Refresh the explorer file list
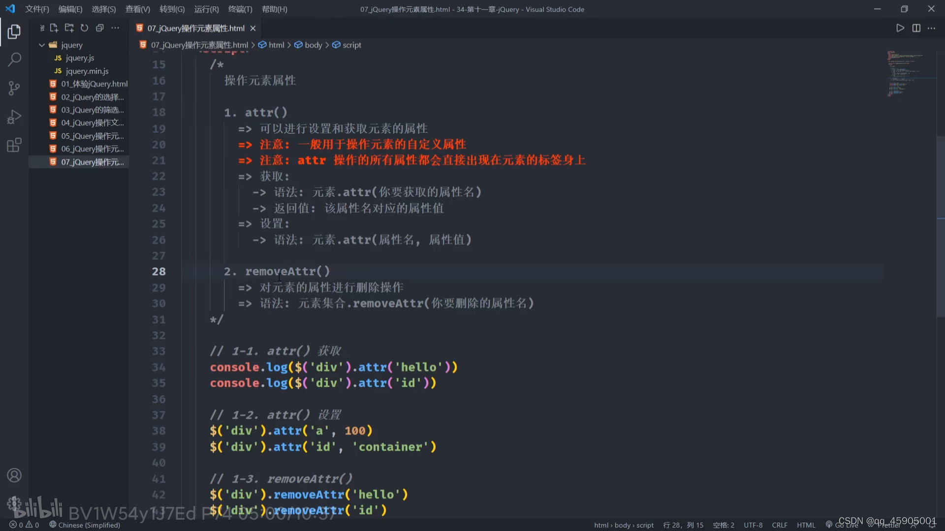 [x=84, y=28]
